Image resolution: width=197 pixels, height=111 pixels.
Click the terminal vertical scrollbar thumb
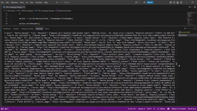pyautogui.click(x=176, y=64)
